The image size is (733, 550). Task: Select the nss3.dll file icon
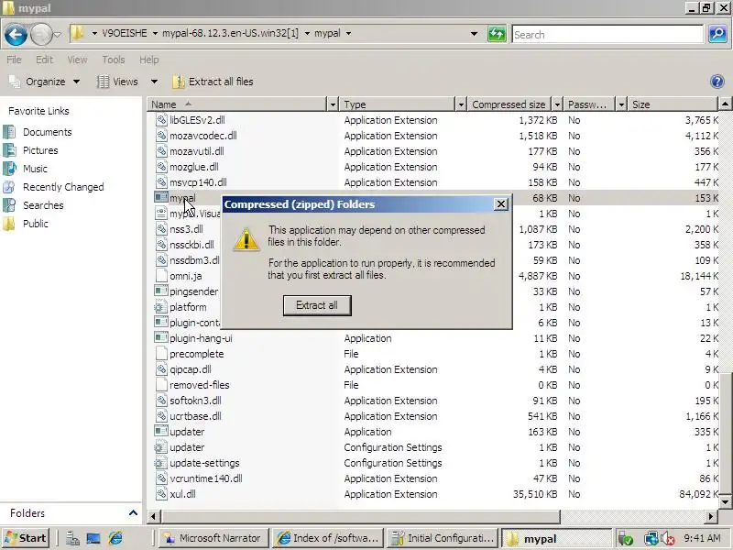pos(161,228)
